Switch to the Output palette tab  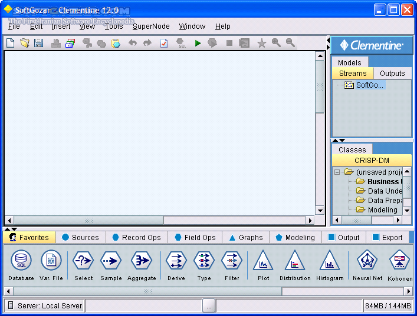pyautogui.click(x=344, y=238)
